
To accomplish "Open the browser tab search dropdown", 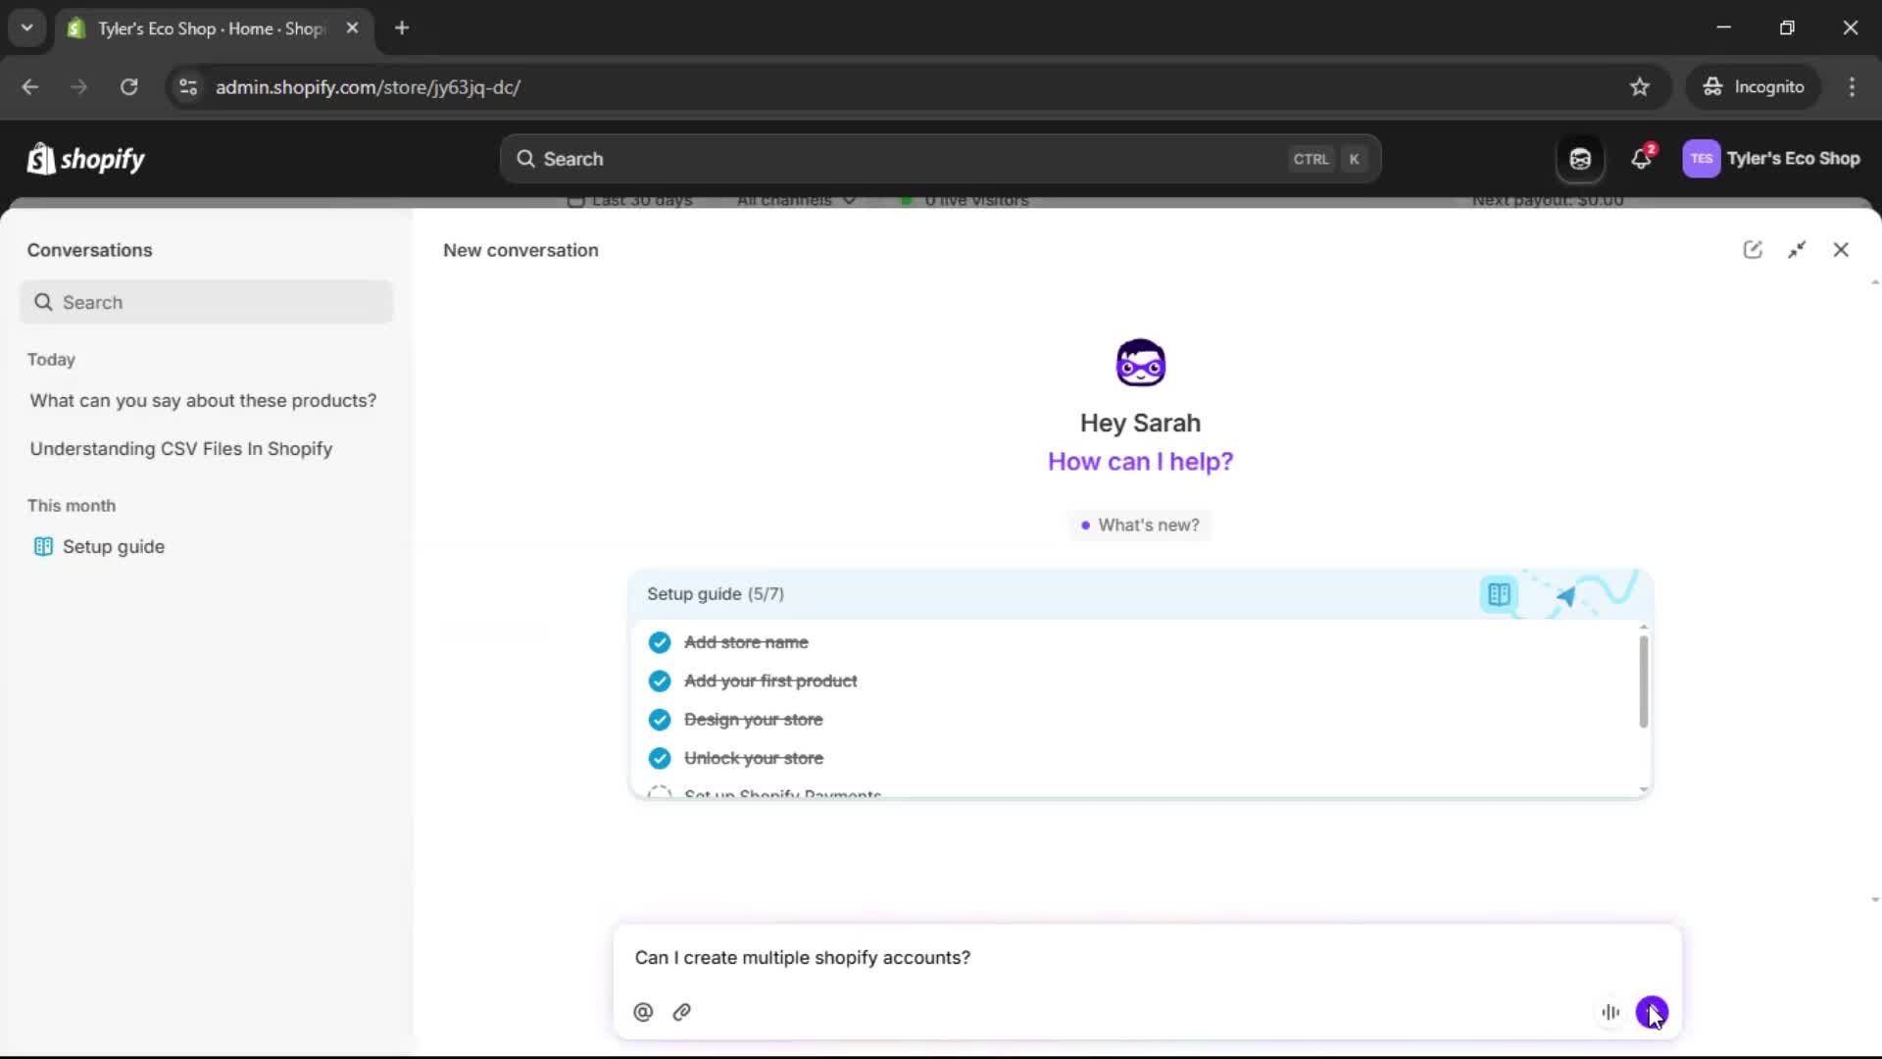I will [26, 27].
